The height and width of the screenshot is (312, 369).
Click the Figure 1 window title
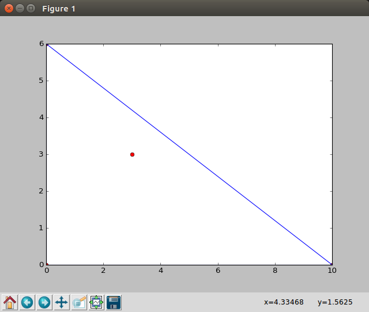tap(59, 9)
